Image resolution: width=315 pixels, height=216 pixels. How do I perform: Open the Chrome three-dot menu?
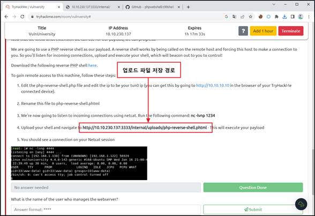pyautogui.click(x=309, y=17)
